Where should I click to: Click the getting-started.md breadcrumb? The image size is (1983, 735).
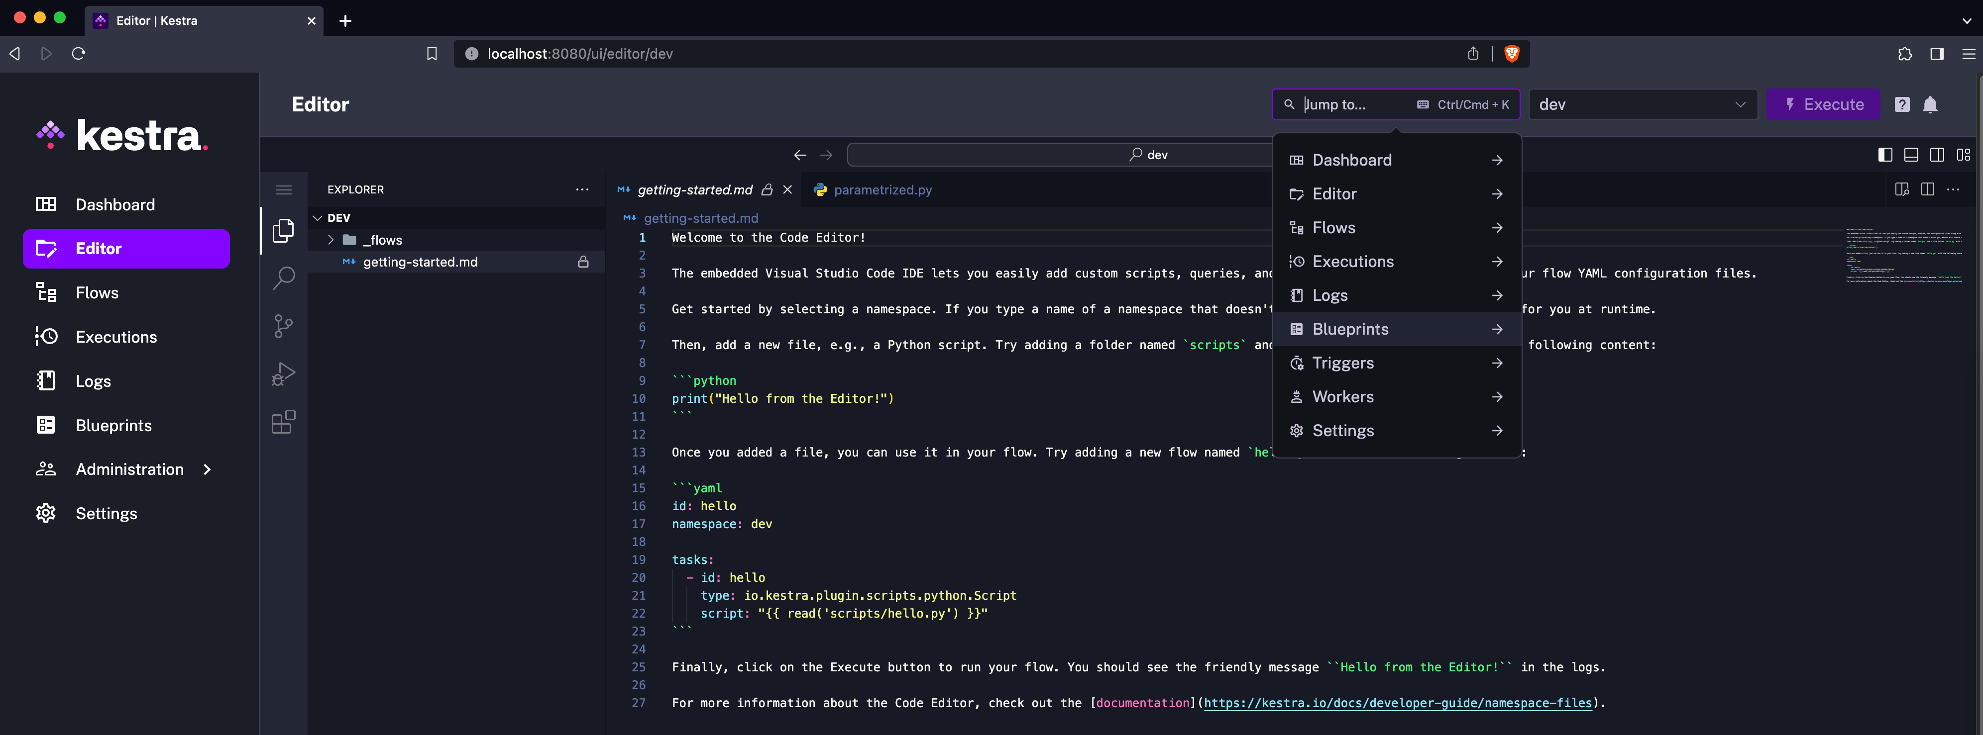(x=700, y=218)
